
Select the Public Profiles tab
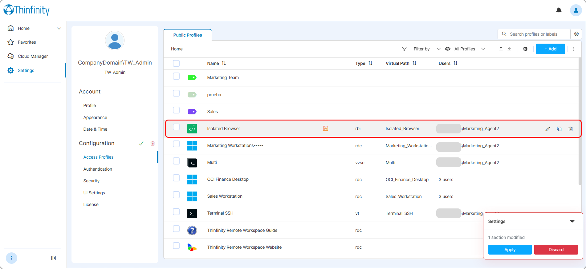coord(187,35)
